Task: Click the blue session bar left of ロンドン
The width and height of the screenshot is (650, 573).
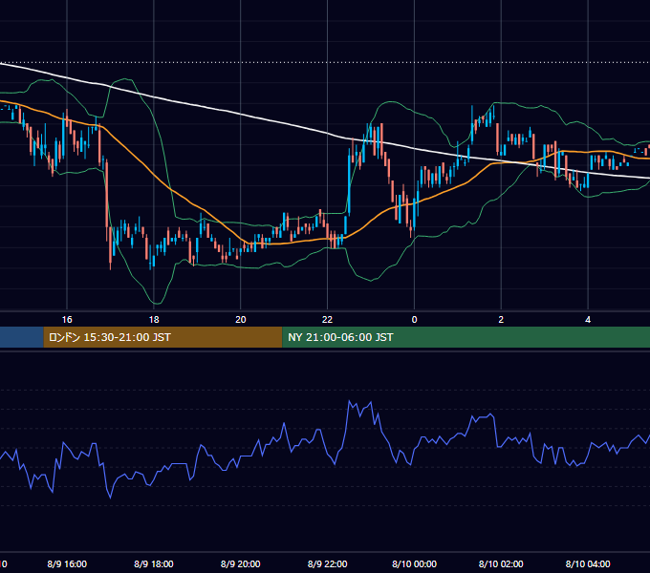Action: coord(22,337)
